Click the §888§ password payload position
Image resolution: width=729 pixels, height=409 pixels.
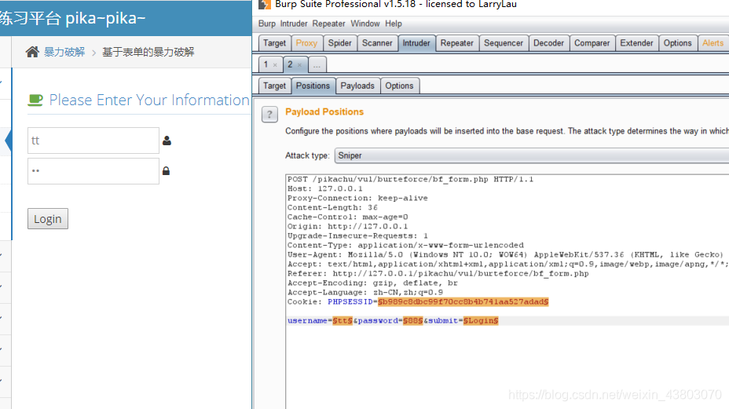tap(413, 321)
